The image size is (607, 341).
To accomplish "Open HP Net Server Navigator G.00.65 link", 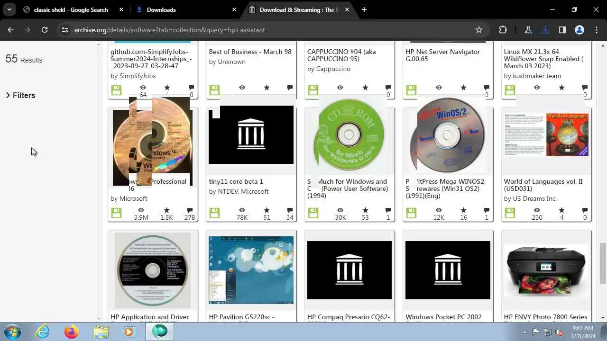I will coord(442,55).
